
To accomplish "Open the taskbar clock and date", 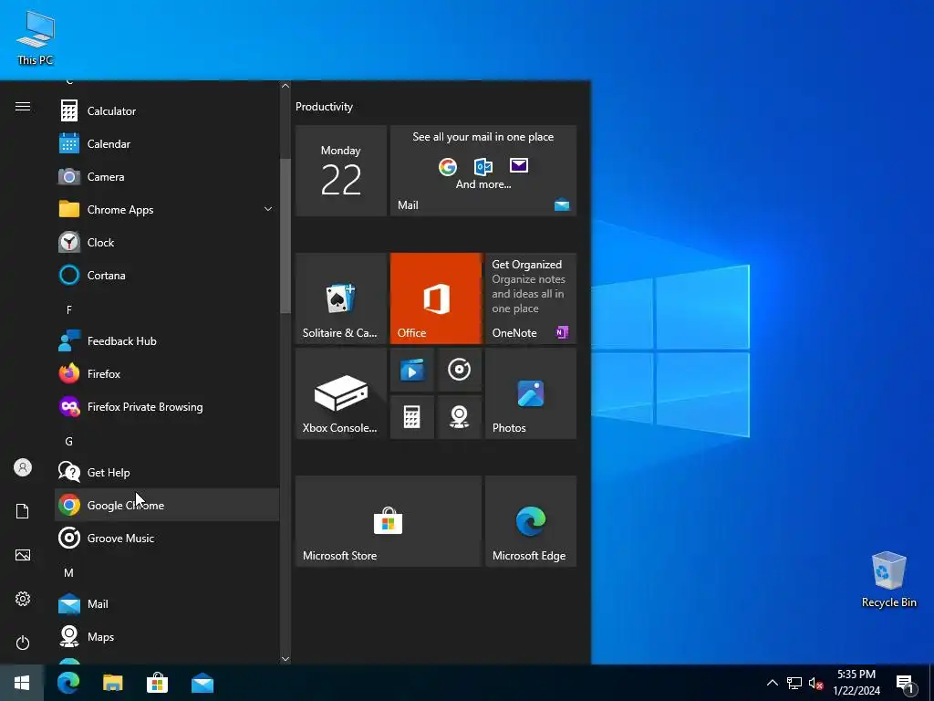I will click(856, 683).
